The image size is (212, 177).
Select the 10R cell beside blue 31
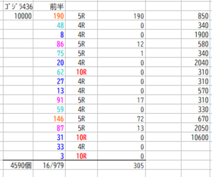81,137
